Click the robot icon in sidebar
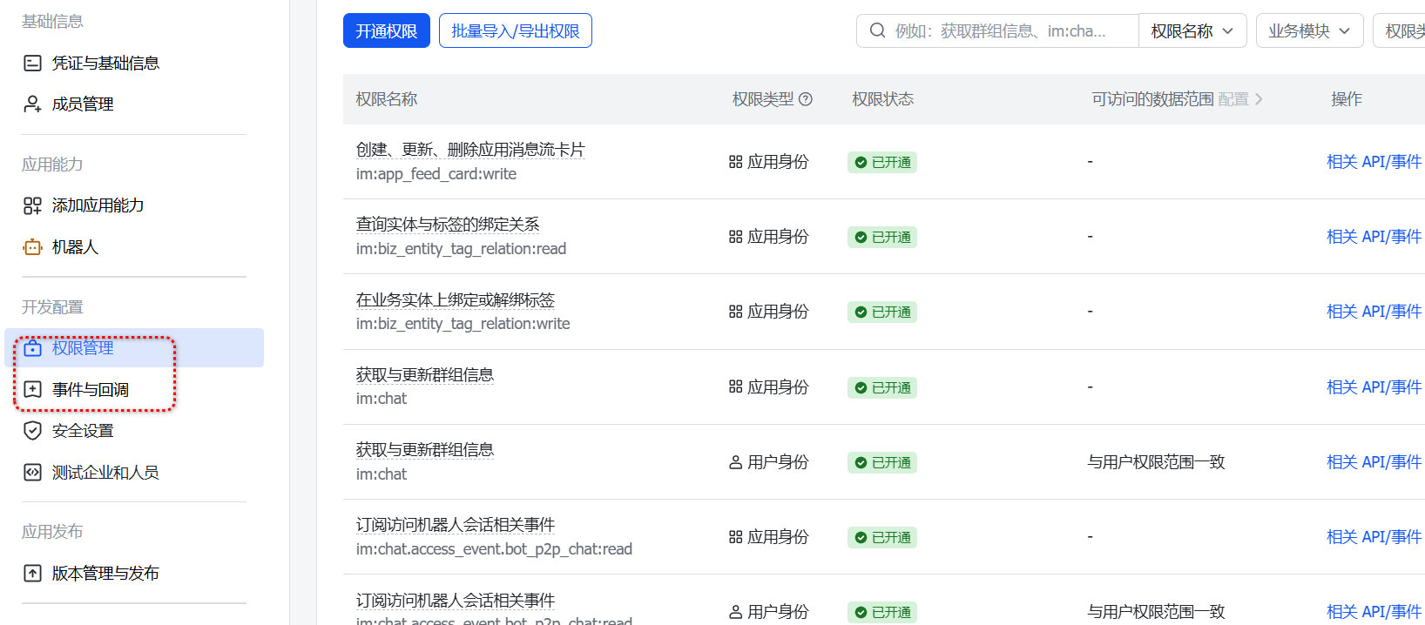1425x625 pixels. pyautogui.click(x=32, y=247)
